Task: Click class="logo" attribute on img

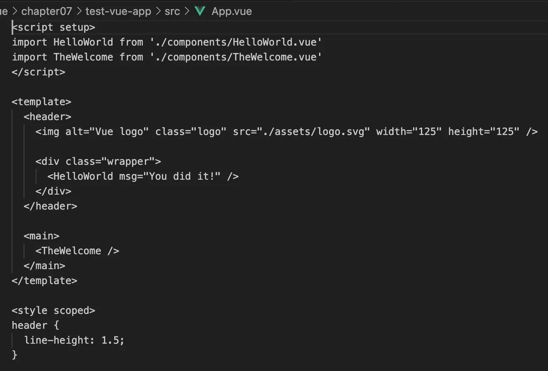Action: tap(191, 132)
